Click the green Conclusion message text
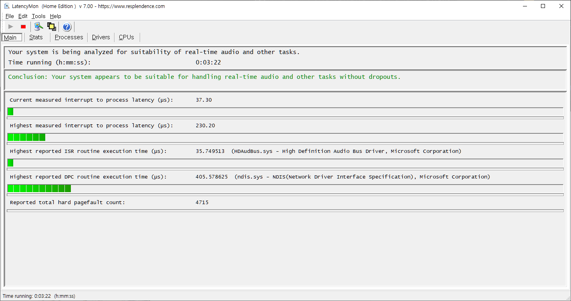 [204, 77]
